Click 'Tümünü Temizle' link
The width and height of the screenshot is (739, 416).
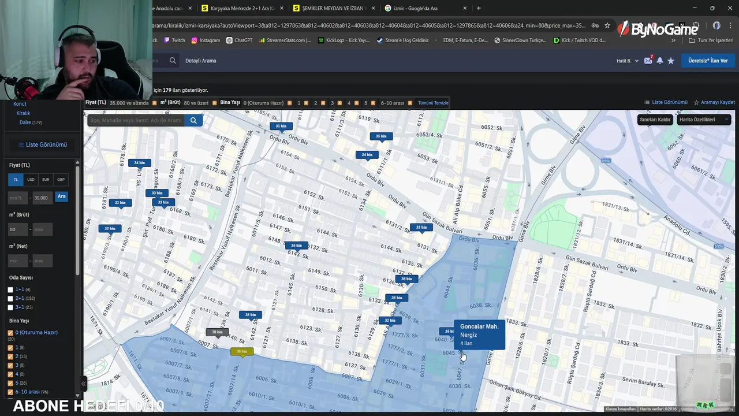pos(433,103)
